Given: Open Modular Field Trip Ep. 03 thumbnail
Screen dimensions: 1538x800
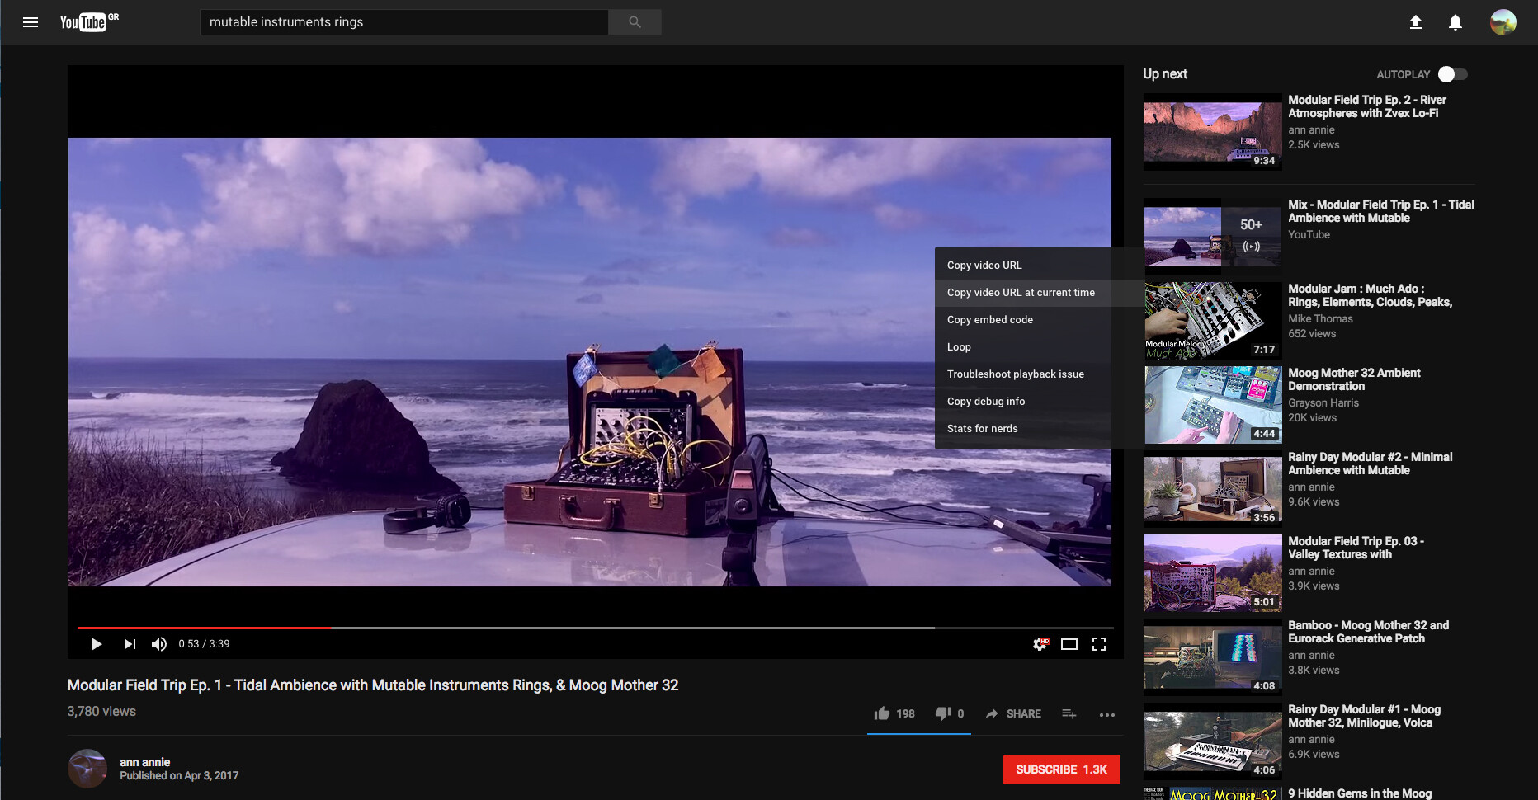Looking at the screenshot, I should pos(1212,573).
